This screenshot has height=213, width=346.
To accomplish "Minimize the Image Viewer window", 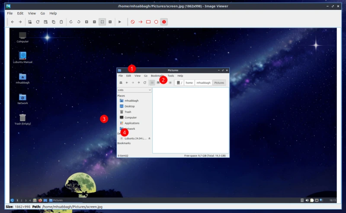I will [x=327, y=6].
